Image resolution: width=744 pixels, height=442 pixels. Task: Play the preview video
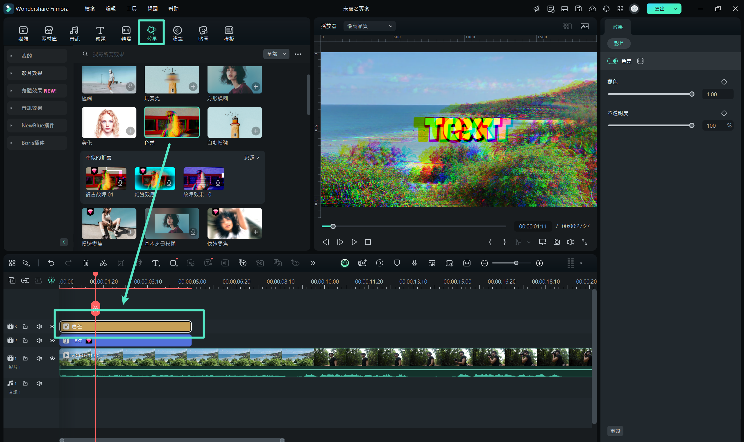click(354, 242)
